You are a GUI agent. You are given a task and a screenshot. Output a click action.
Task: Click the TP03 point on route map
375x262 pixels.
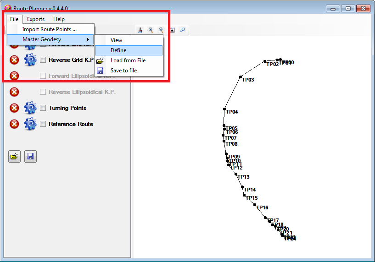pos(241,77)
